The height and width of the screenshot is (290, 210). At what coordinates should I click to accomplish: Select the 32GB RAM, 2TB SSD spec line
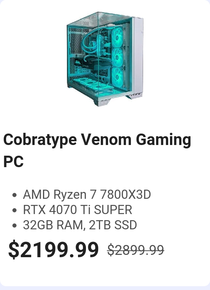80,225
